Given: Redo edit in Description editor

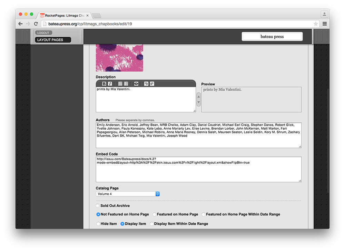Looking at the screenshot, I should (152, 84).
